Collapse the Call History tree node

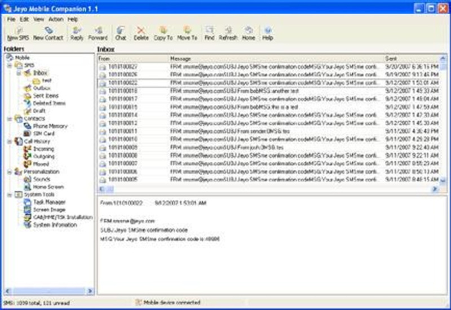coord(10,141)
